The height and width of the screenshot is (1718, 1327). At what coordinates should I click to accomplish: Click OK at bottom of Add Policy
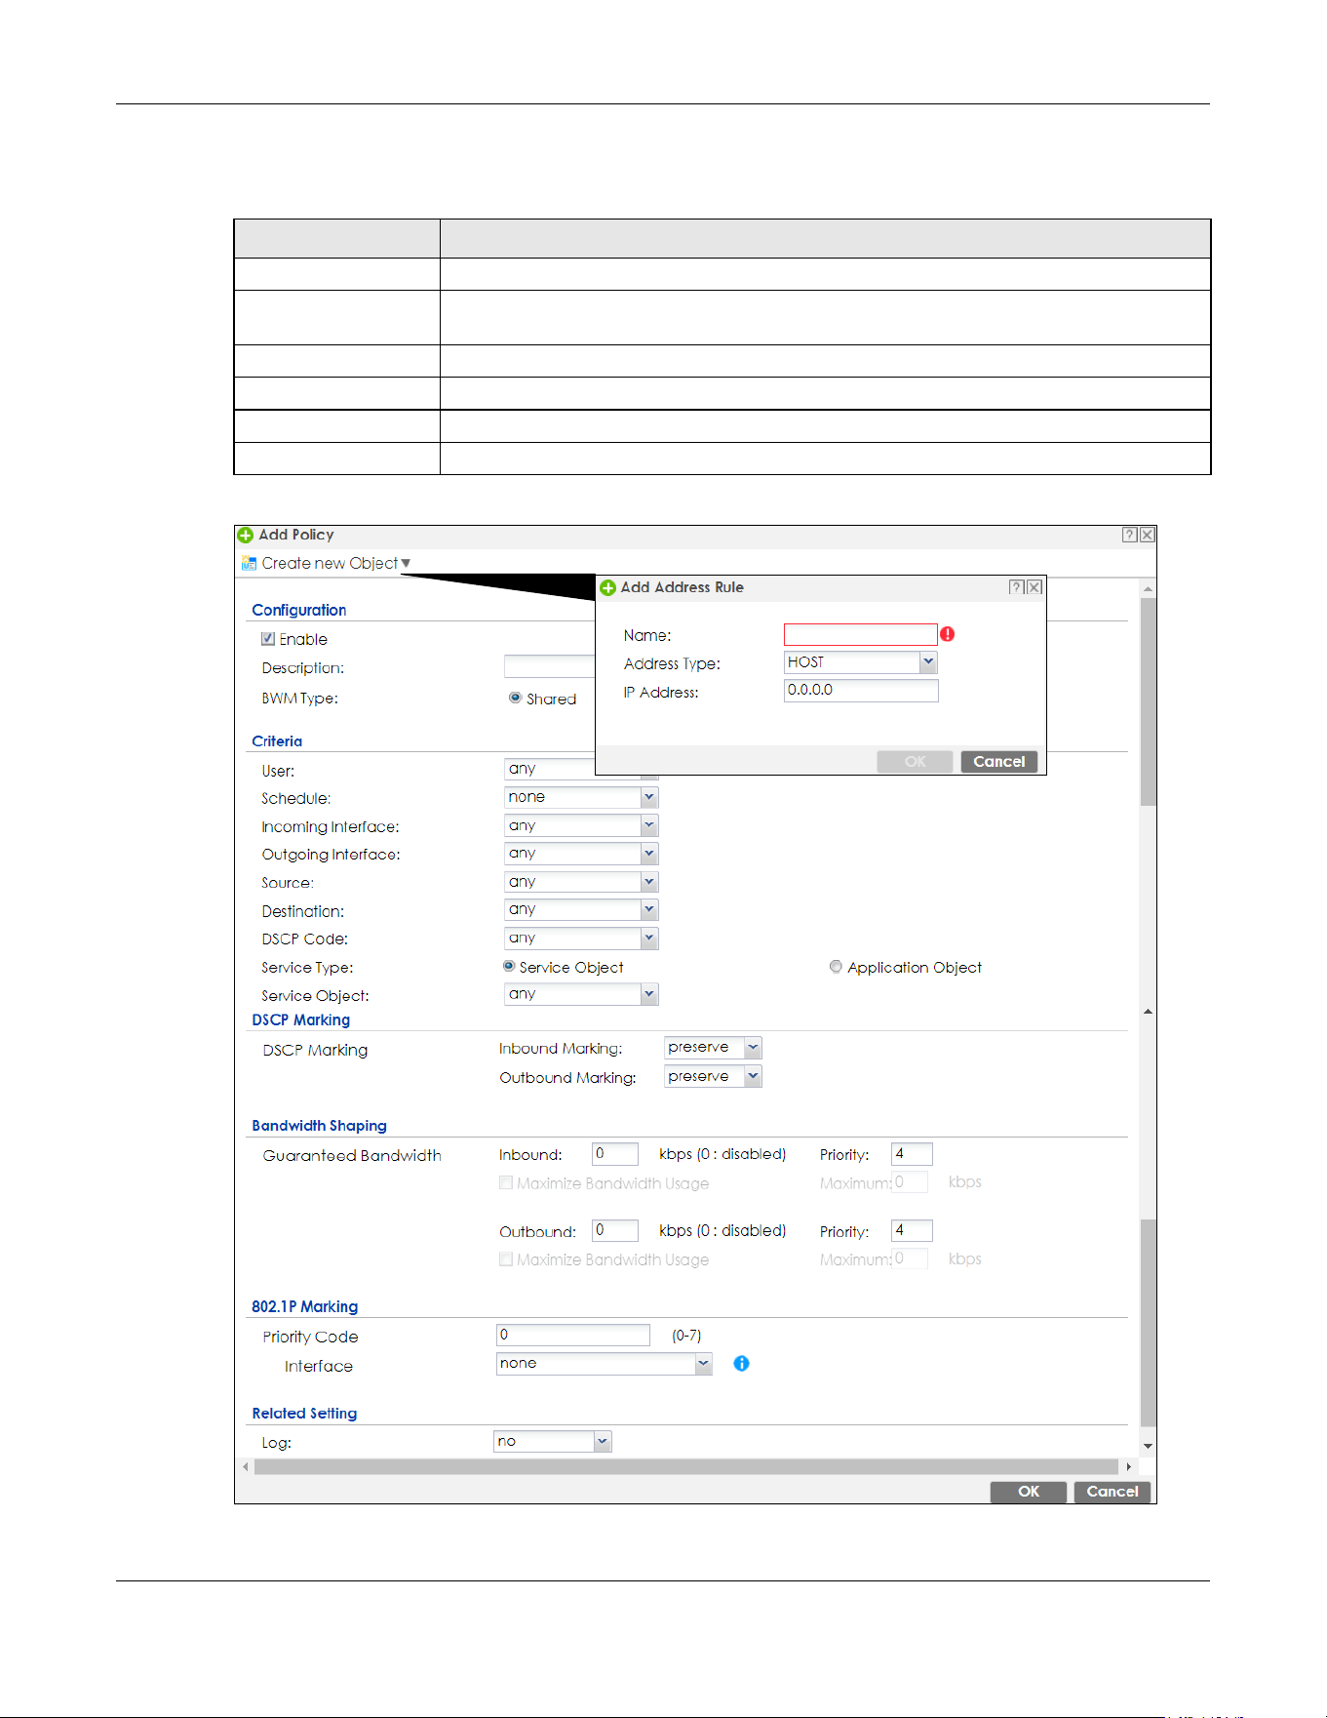point(1029,1492)
